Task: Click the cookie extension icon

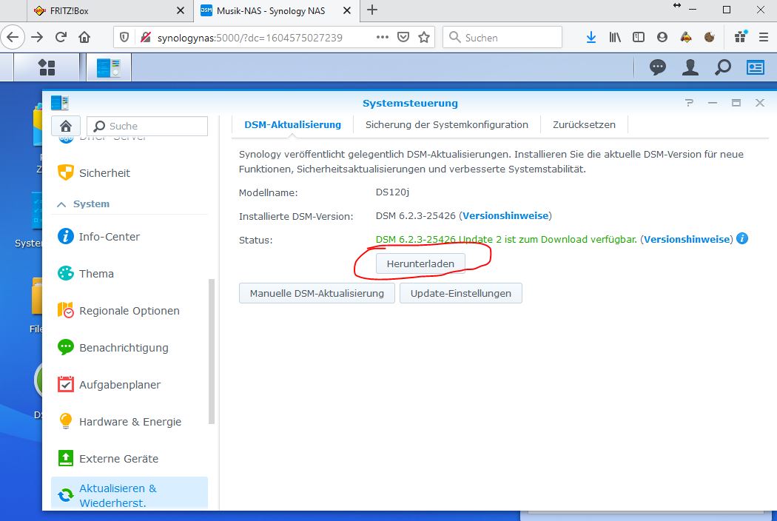Action: [x=710, y=37]
